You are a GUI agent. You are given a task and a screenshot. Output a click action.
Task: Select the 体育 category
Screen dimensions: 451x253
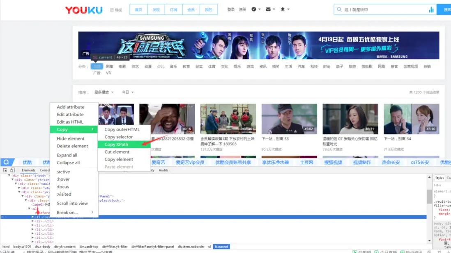tap(212, 66)
